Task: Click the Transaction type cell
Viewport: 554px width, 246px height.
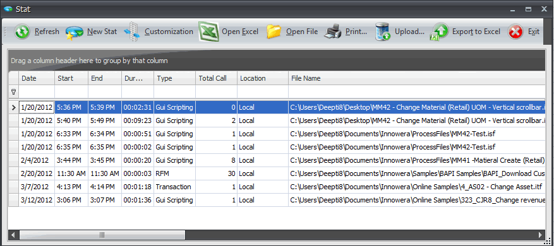Action: (x=174, y=187)
